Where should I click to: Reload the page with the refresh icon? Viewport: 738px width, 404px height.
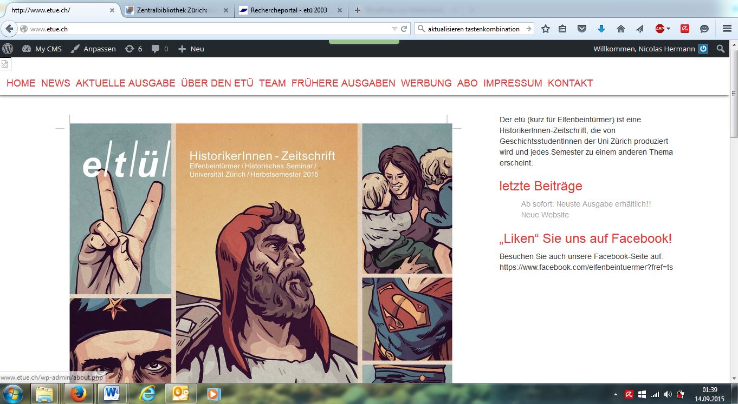tap(404, 29)
